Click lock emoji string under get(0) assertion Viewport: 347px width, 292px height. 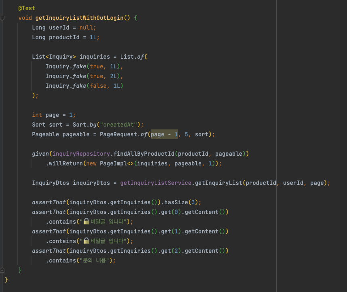103,222
